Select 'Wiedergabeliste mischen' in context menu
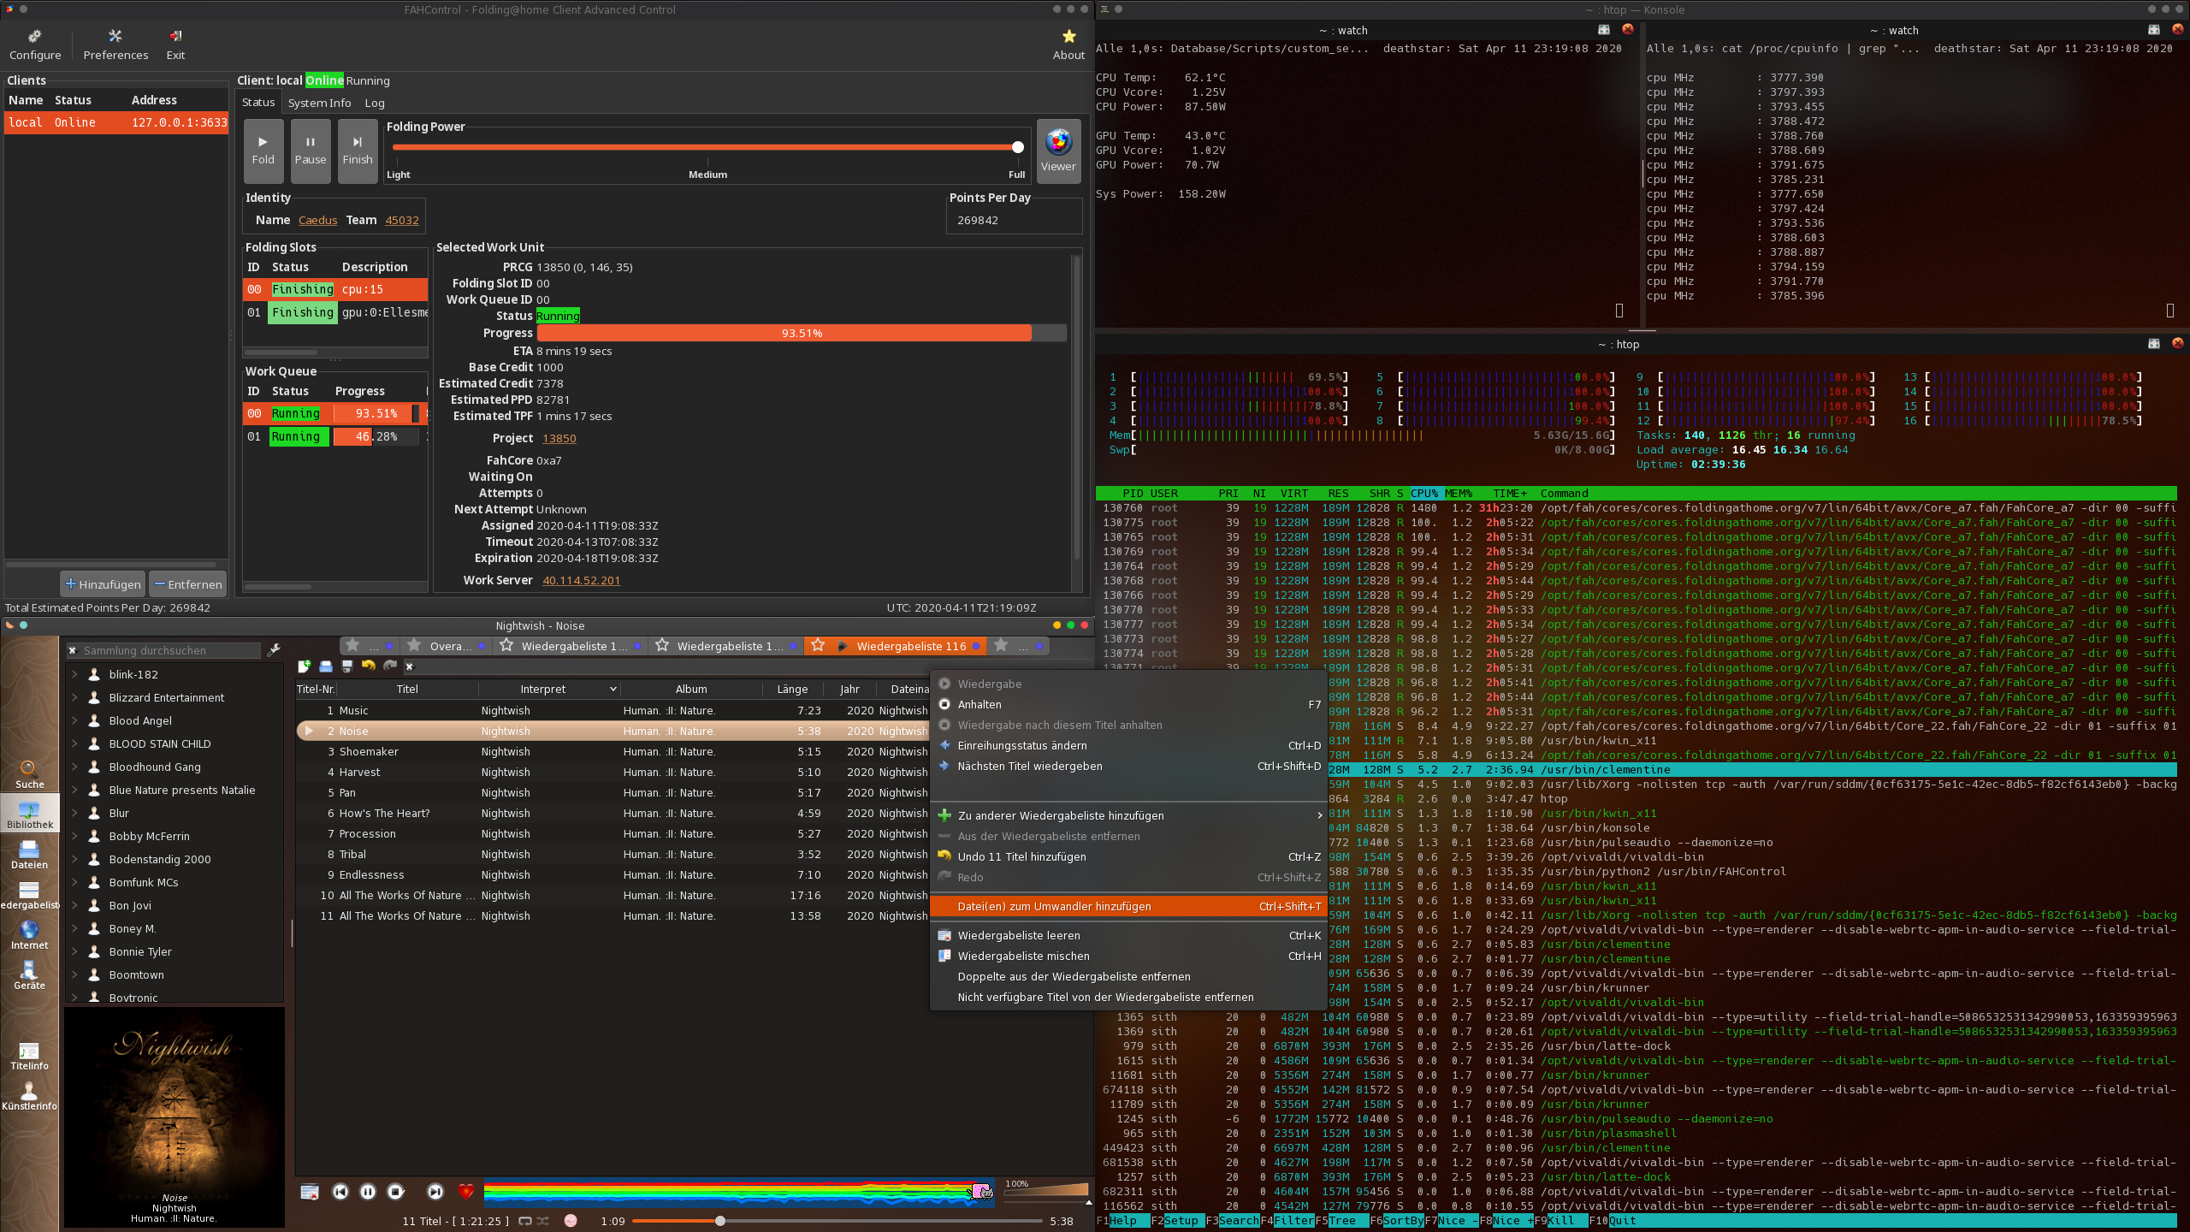 1023,956
